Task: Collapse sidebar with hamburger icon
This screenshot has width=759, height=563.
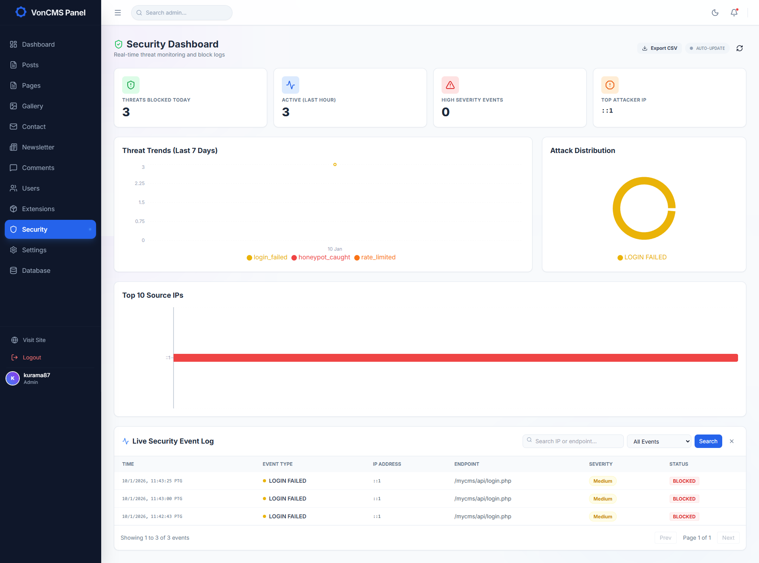Action: [x=118, y=13]
